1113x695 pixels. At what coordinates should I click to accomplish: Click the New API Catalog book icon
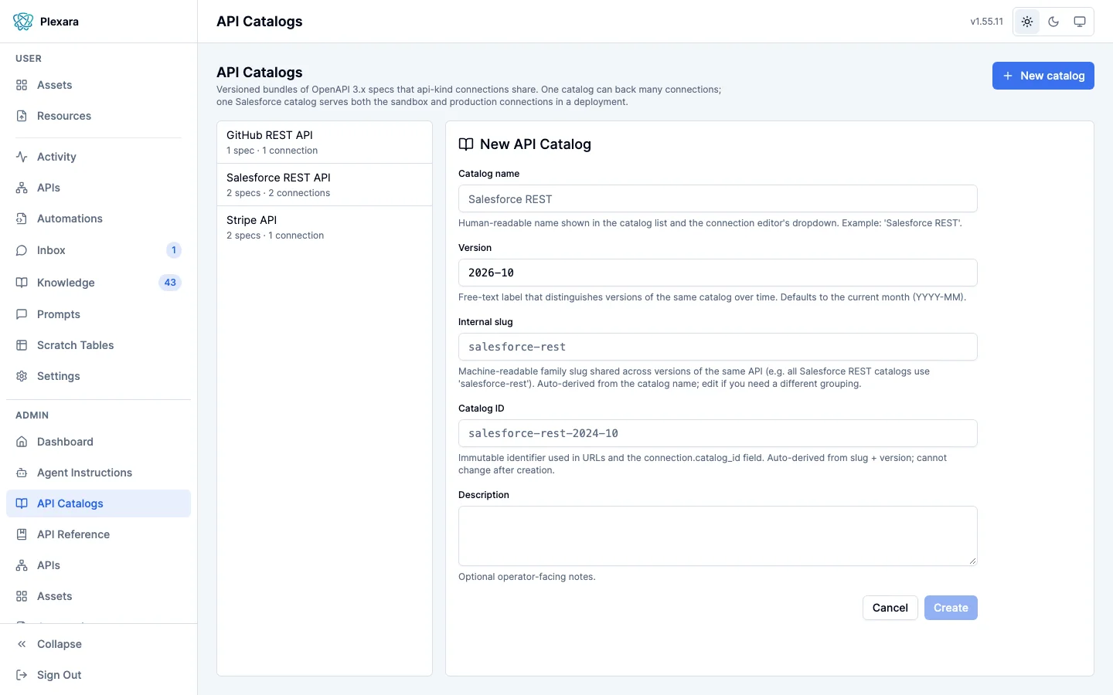tap(466, 144)
